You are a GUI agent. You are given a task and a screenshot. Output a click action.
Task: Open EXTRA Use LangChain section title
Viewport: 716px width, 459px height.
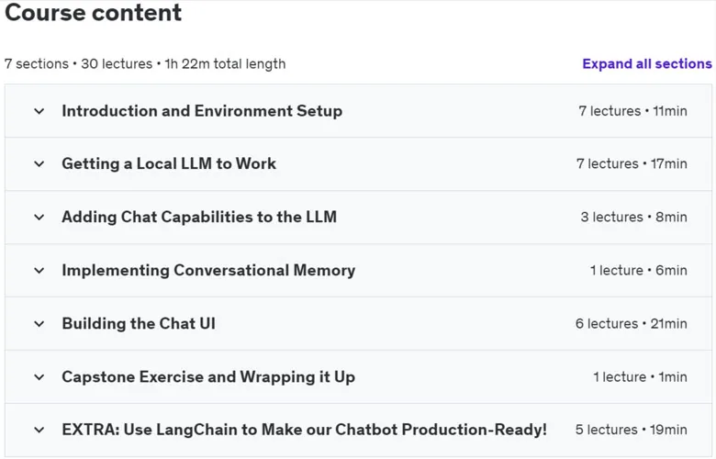(304, 430)
